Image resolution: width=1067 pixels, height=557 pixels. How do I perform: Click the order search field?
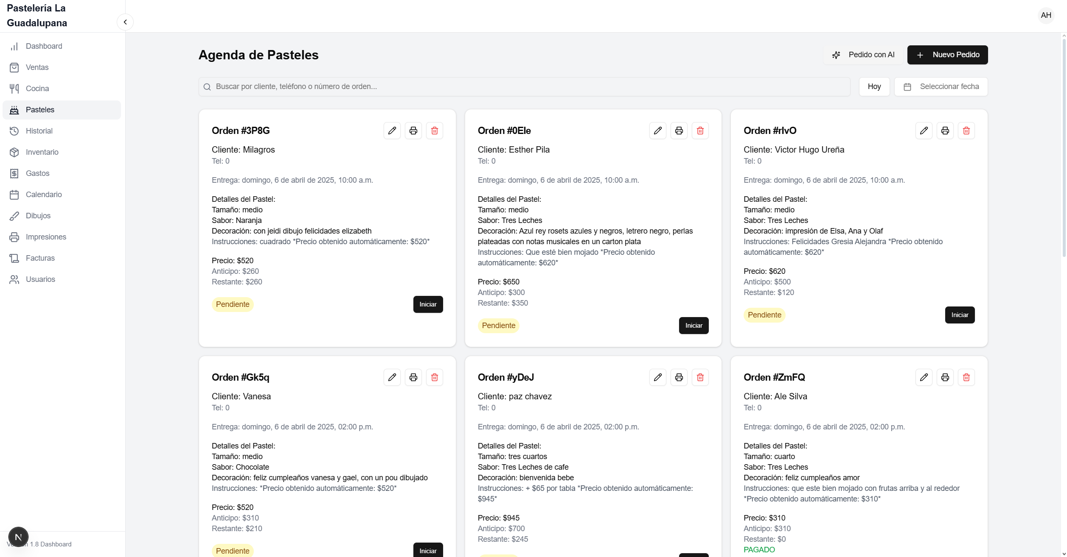click(x=524, y=86)
